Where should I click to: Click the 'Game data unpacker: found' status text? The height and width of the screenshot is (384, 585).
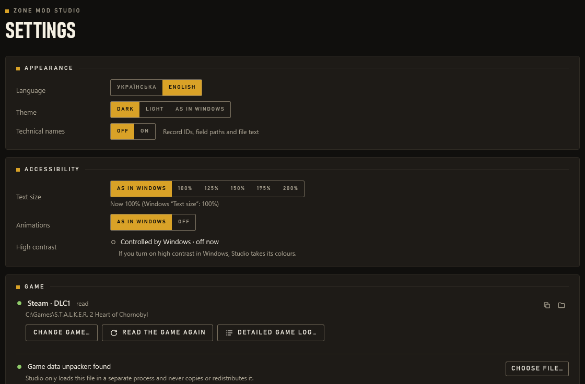[x=69, y=367]
